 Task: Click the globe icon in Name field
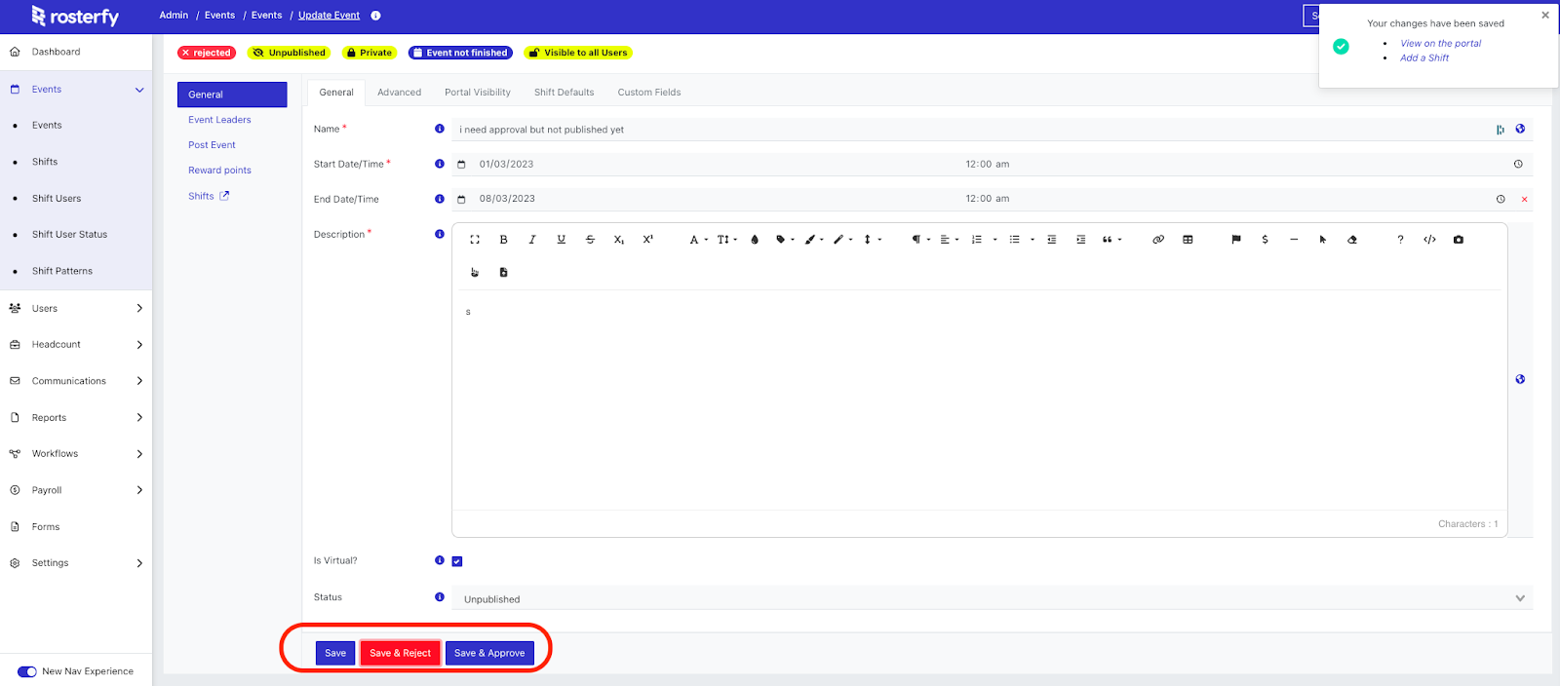coord(1520,129)
